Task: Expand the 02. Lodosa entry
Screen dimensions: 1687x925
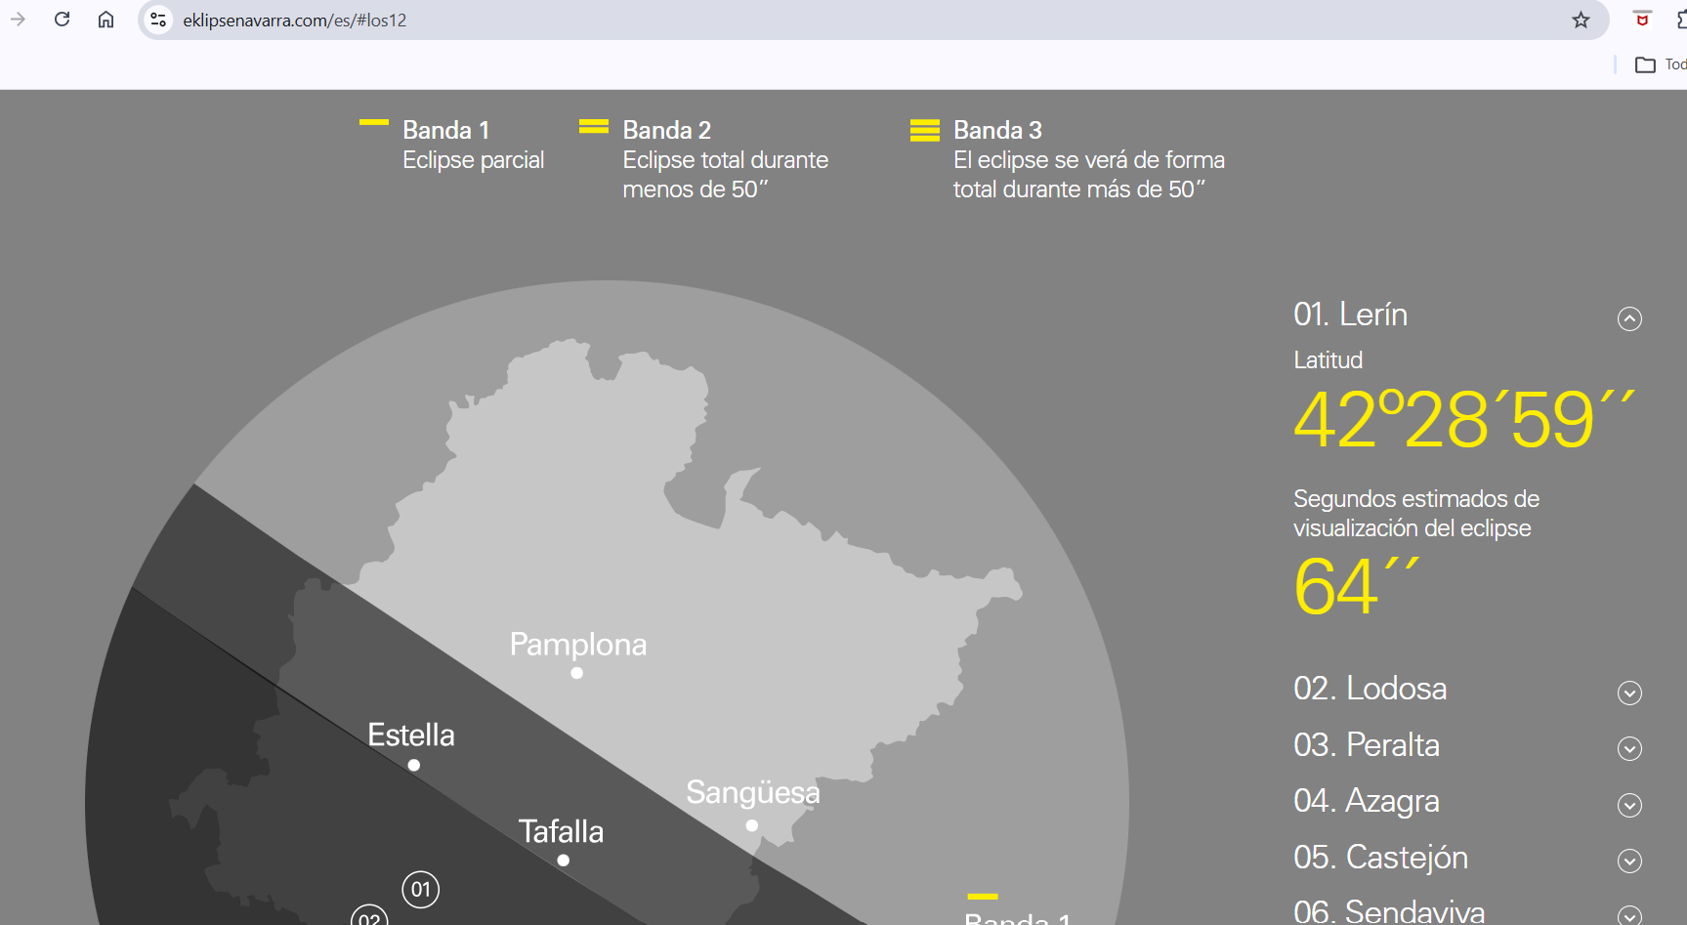Action: pos(1628,693)
